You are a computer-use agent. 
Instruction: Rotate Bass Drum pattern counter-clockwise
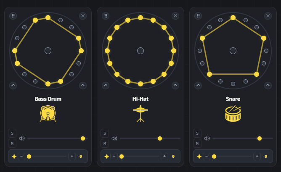(13, 86)
